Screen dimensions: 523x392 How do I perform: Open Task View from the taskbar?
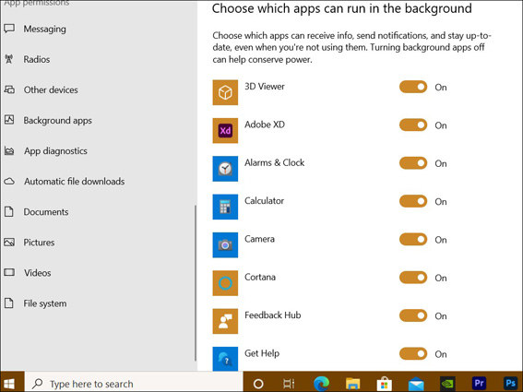(x=289, y=384)
